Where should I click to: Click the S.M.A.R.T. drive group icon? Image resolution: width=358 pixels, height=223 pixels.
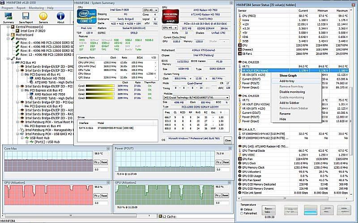tap(240, 129)
